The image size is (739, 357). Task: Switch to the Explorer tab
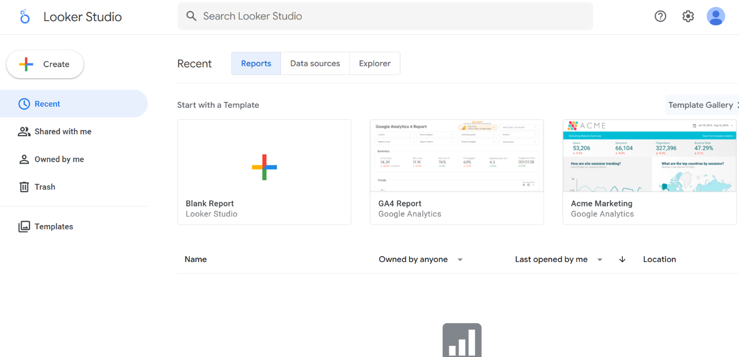coord(375,63)
